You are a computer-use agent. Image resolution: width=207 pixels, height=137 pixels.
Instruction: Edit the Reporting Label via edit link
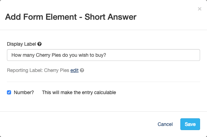[x=74, y=70]
